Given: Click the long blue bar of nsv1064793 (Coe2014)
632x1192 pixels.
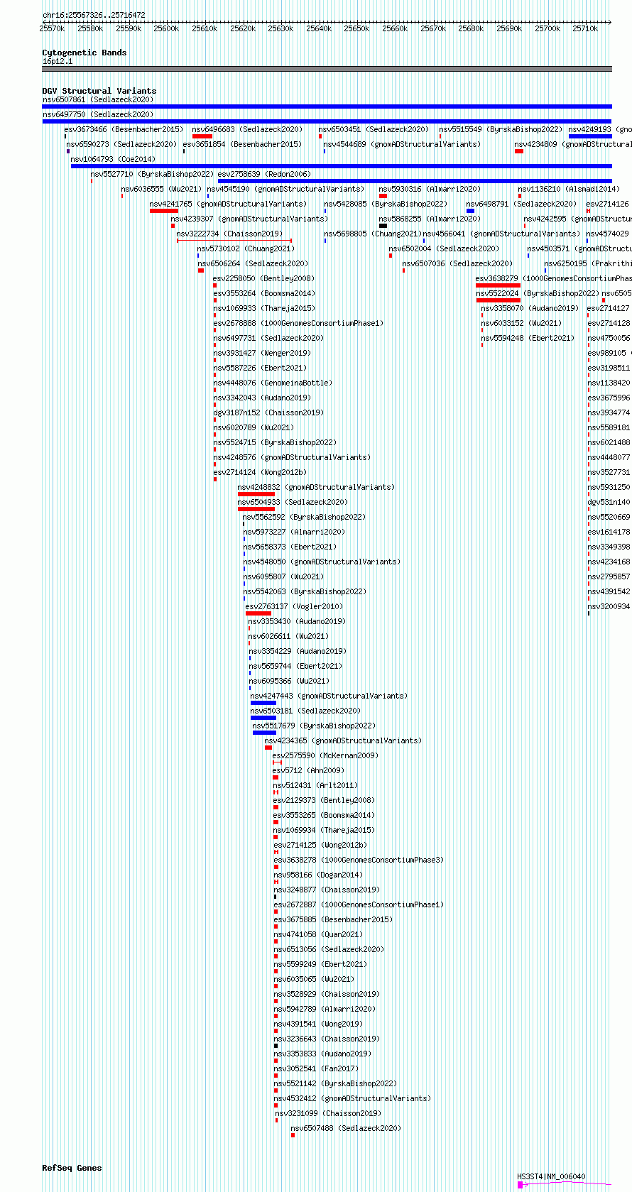Looking at the screenshot, I should coord(342,166).
